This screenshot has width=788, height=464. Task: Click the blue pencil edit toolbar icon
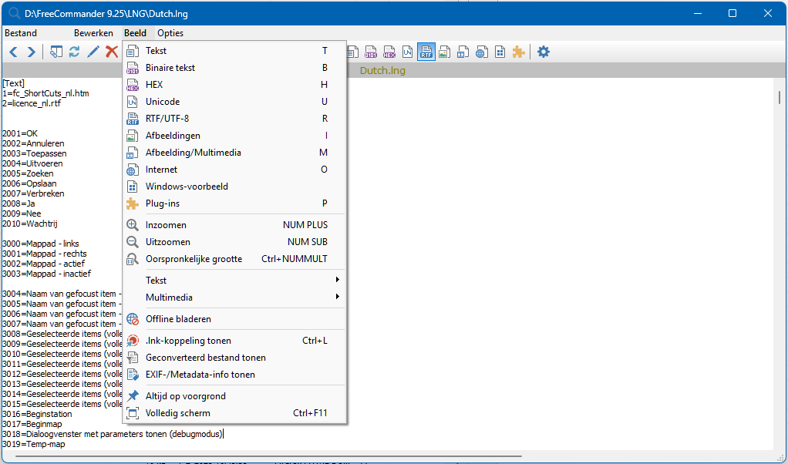pyautogui.click(x=93, y=52)
